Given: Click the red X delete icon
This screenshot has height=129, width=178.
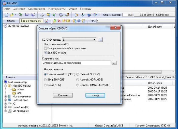Looking at the screenshot, I should 59,21.
